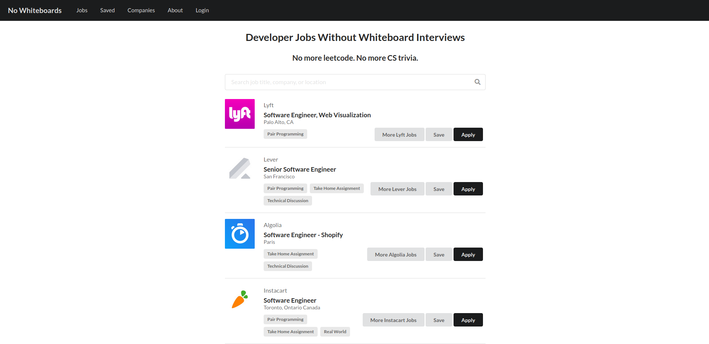Go to No Whiteboards home brand
This screenshot has height=344, width=709.
[x=35, y=10]
